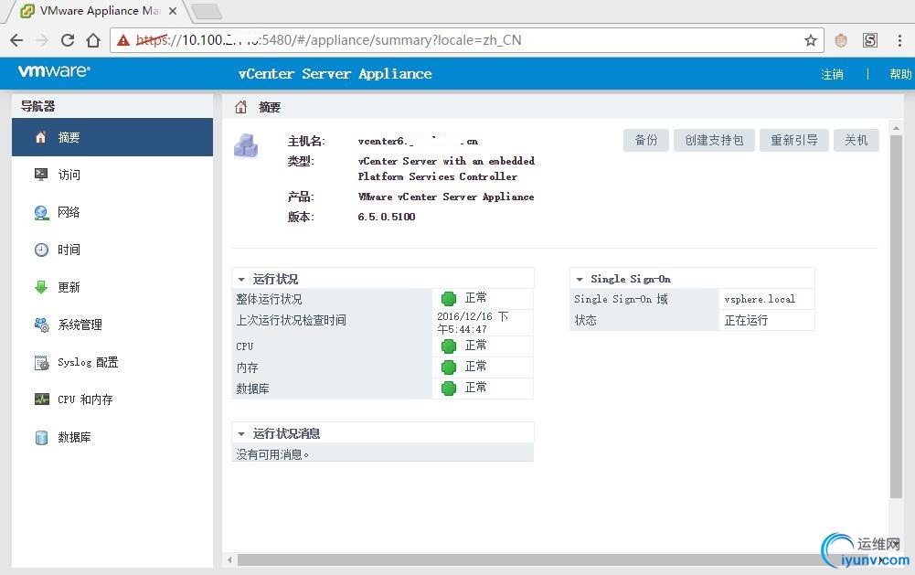Close the VMware Appliance browser tab
Viewport: 915px width, 575px height.
pos(173,11)
